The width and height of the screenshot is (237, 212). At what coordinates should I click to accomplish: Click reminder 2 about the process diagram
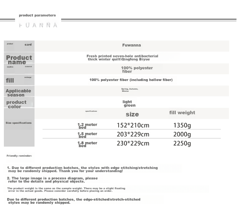pos(52,180)
